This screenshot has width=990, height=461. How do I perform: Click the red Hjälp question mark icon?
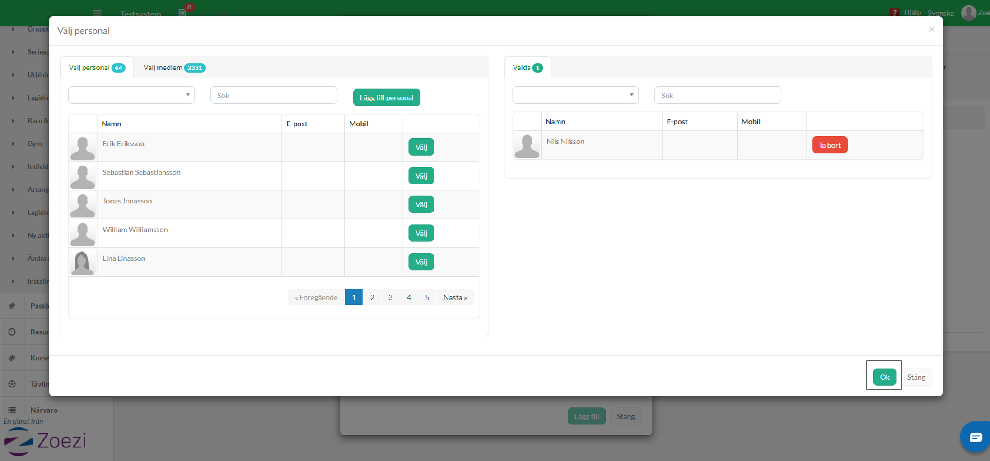[x=894, y=12]
